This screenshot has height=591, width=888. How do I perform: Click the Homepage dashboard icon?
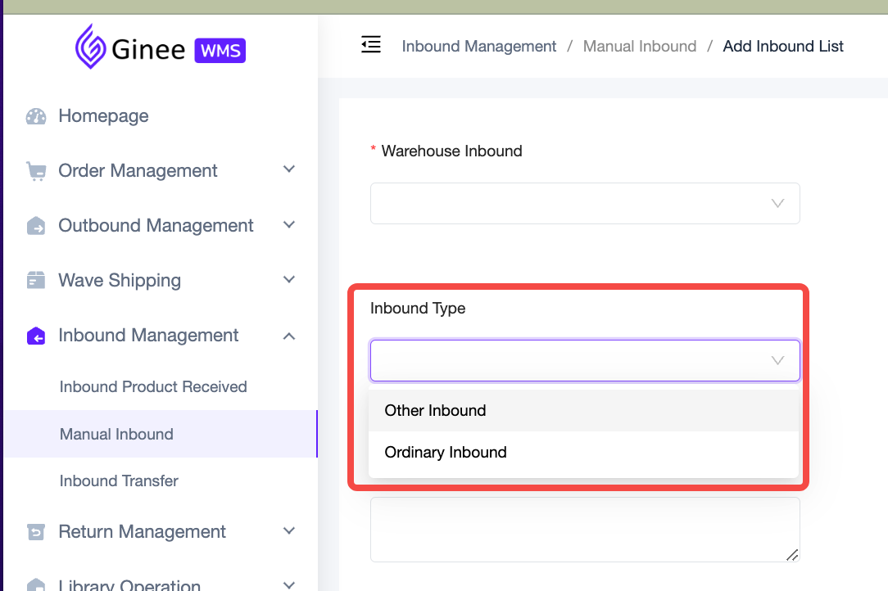click(x=36, y=116)
